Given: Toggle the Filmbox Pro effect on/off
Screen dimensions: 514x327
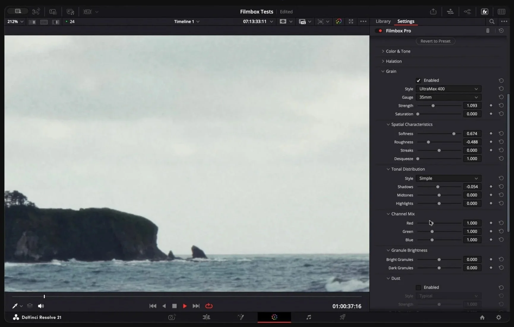Looking at the screenshot, I should click(x=379, y=31).
